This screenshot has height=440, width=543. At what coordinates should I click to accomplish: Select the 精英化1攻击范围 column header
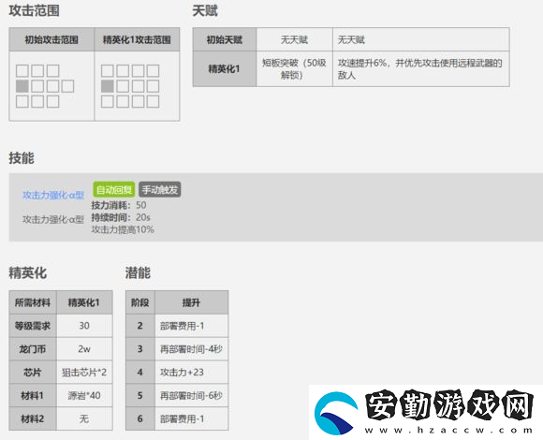pyautogui.click(x=137, y=40)
